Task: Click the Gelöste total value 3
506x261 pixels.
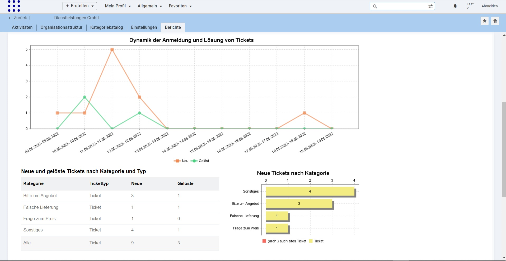Action: pos(179,243)
